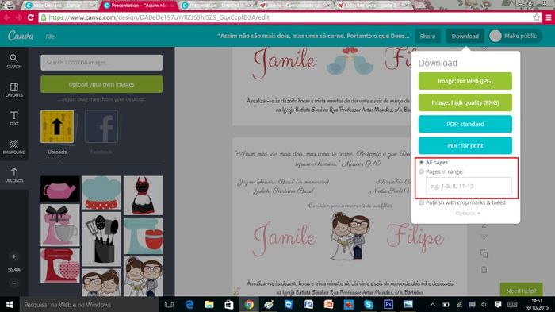This screenshot has height=312, width=555.
Task: Switch to the Convite browser tab
Action: pos(373,6)
